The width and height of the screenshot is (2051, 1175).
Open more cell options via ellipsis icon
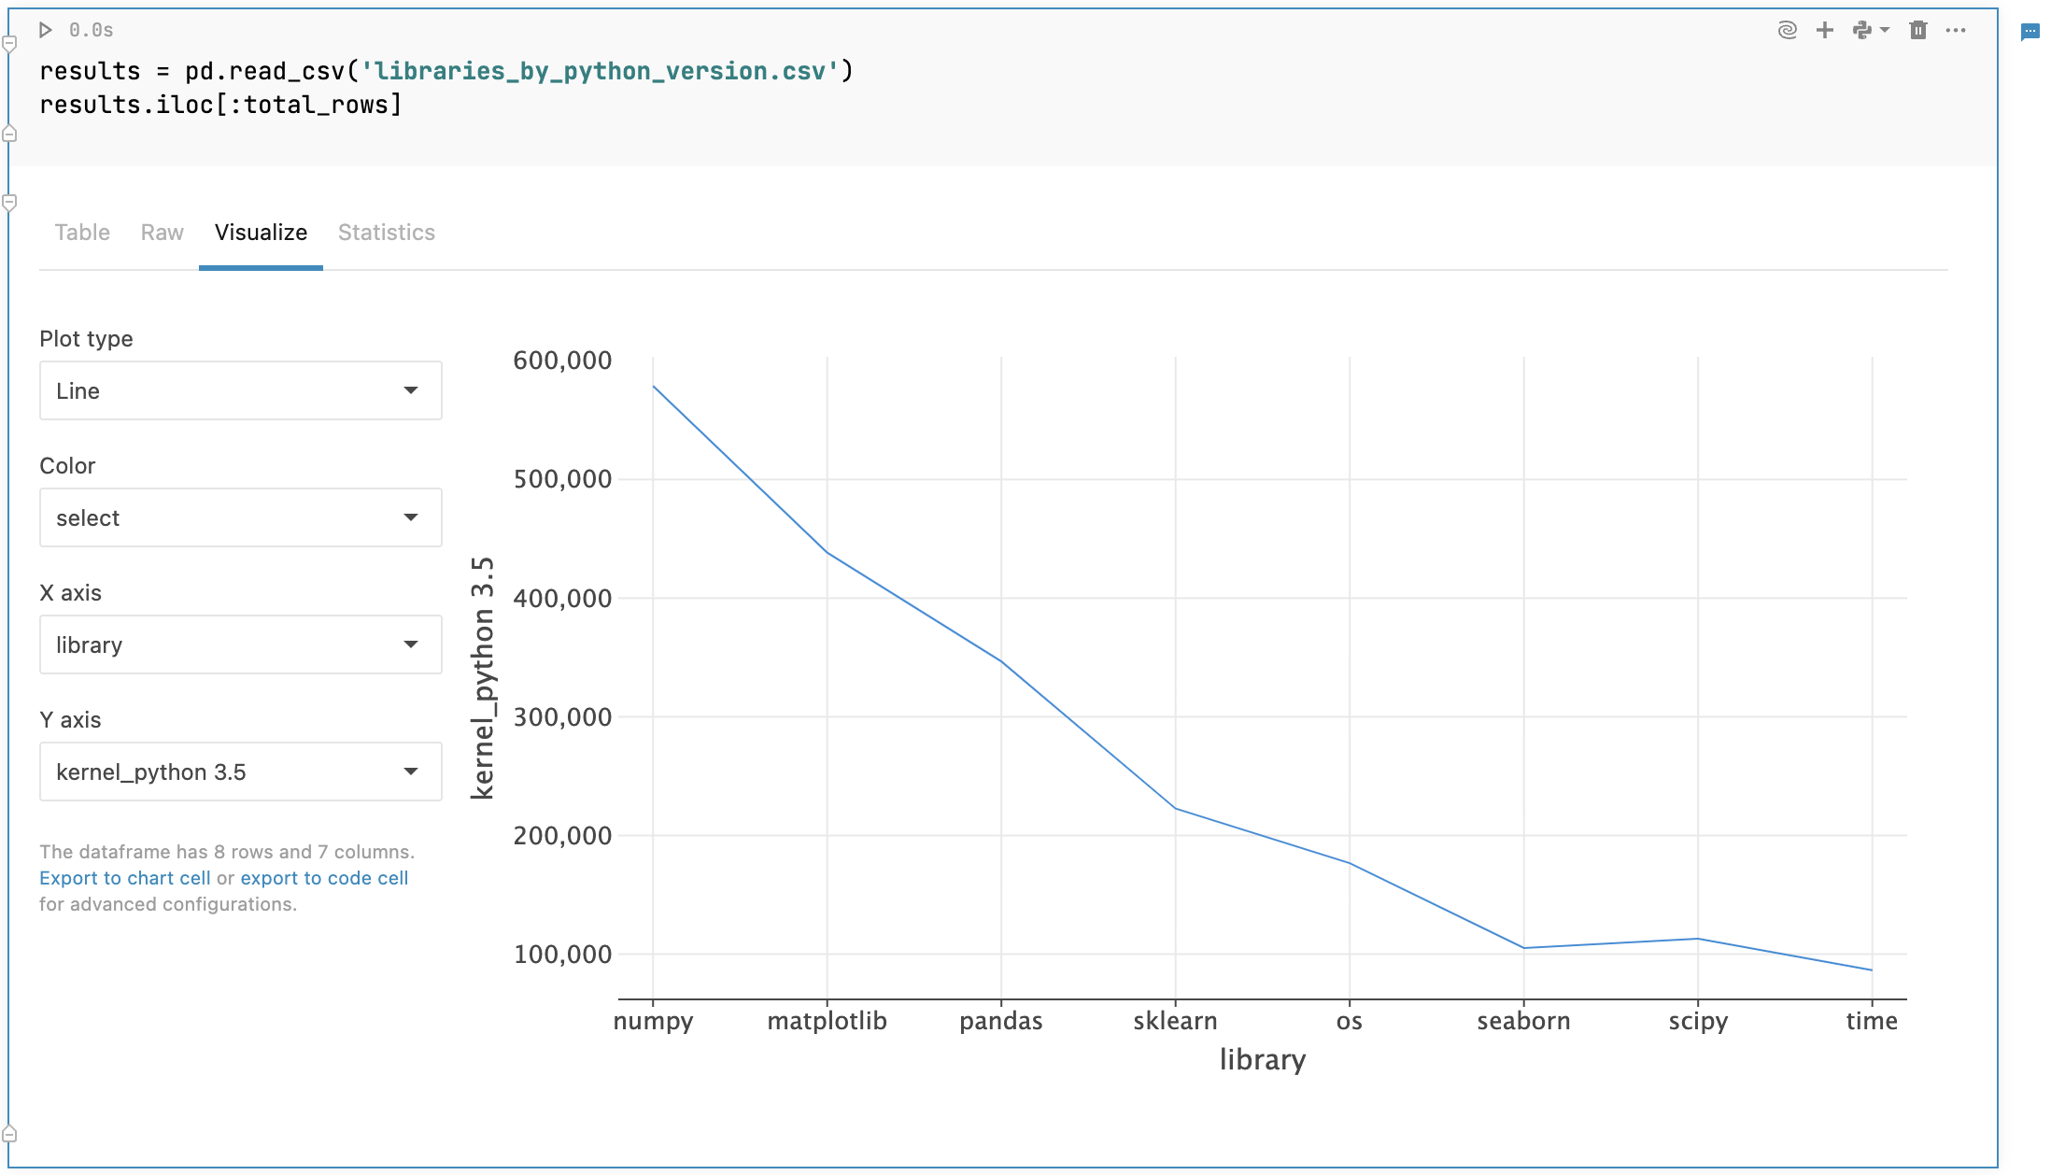1957,30
